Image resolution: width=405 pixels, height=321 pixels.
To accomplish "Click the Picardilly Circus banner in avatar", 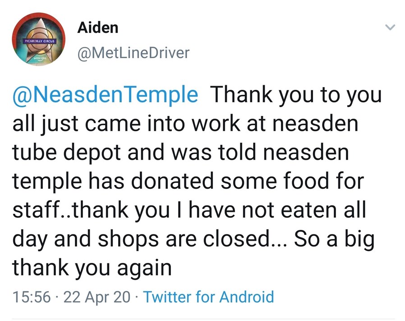I will [x=39, y=41].
